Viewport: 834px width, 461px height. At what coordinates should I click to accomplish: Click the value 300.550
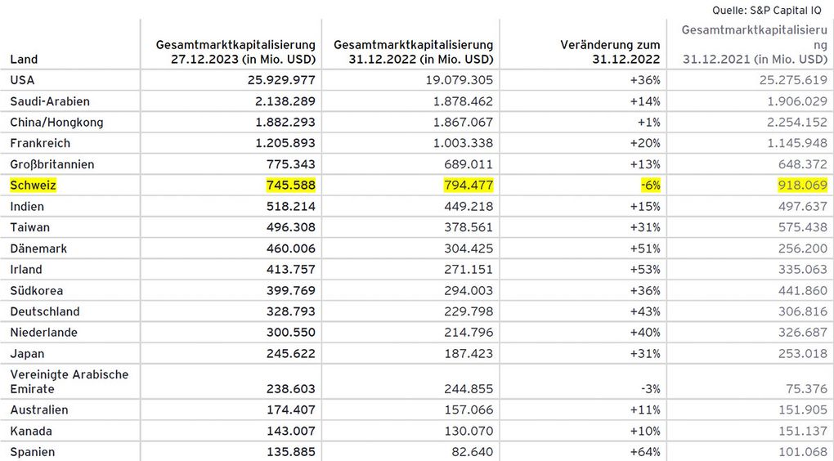[291, 333]
